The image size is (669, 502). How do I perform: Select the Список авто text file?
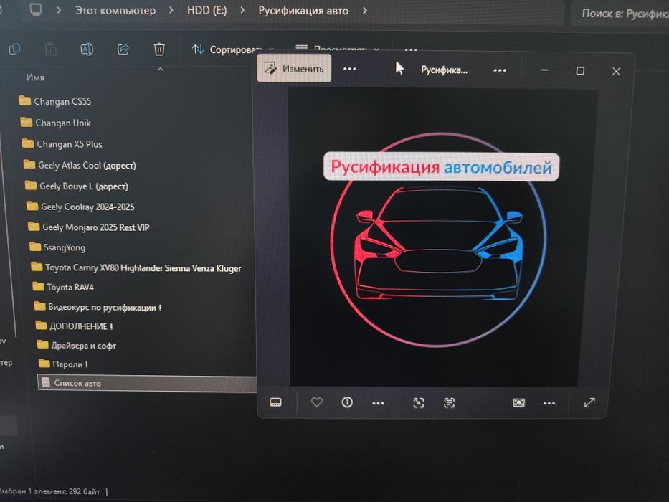(x=148, y=383)
